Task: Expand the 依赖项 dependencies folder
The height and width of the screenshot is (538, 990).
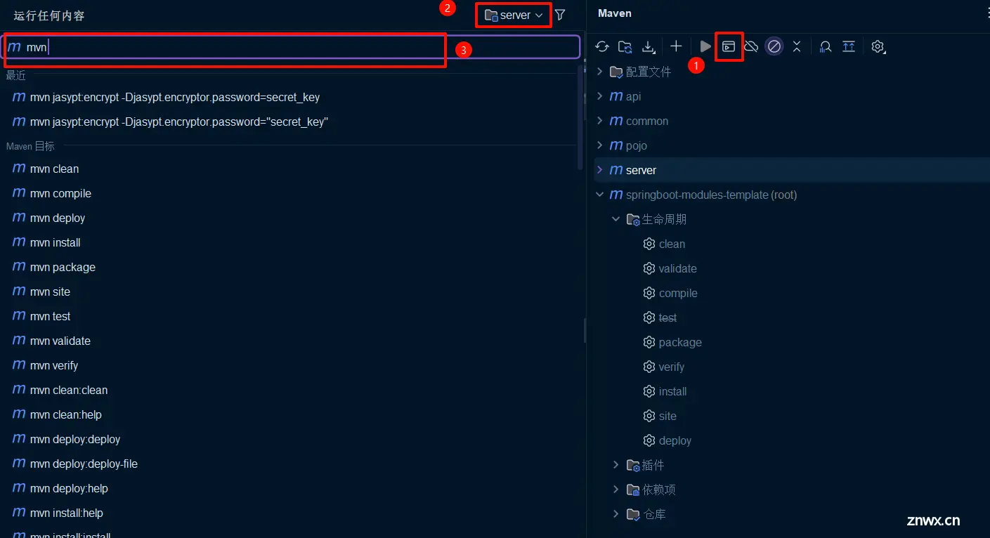Action: 616,490
